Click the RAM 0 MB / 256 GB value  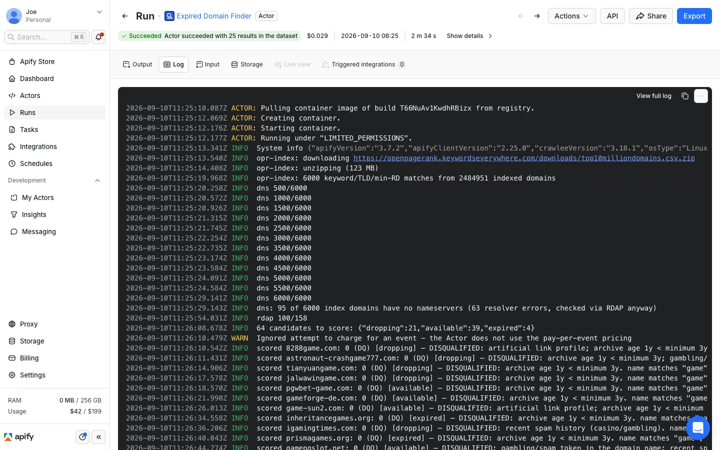[x=80, y=400]
